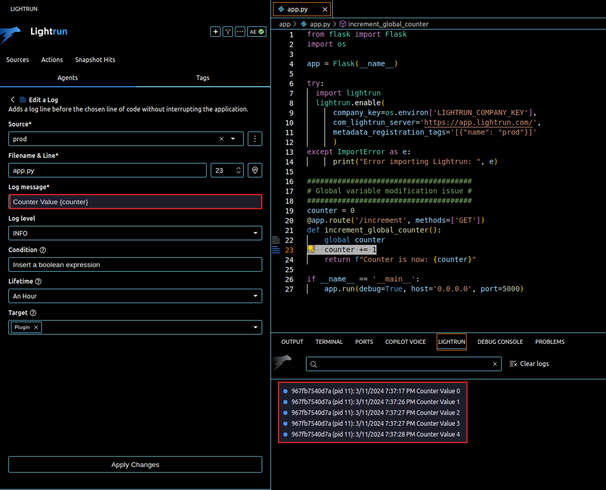Clear the prod source selection
Image resolution: width=606 pixels, height=490 pixels.
tap(221, 139)
